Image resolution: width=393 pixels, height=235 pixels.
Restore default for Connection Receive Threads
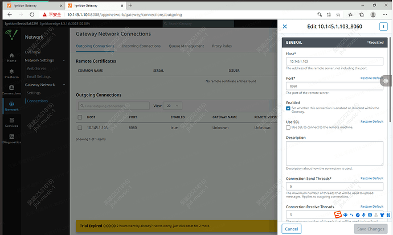(x=372, y=207)
